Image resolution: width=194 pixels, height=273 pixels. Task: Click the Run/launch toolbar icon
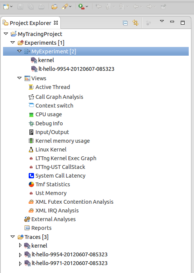[81, 6]
